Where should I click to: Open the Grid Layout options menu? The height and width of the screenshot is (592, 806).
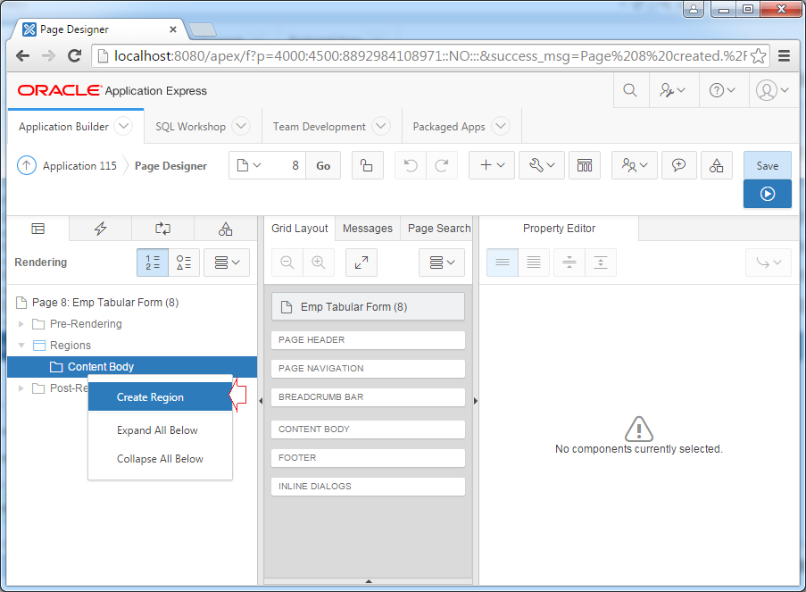[442, 263]
